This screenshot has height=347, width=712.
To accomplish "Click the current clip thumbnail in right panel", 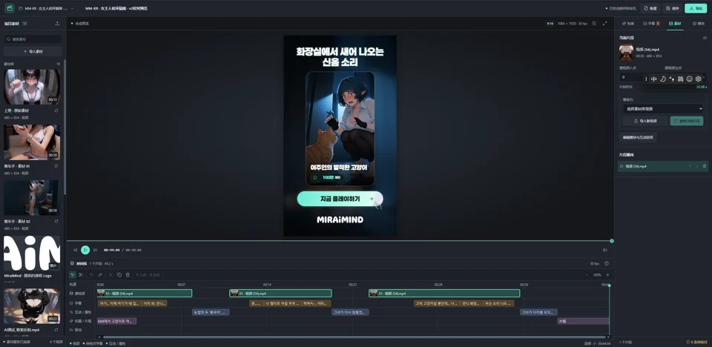I will pos(626,52).
